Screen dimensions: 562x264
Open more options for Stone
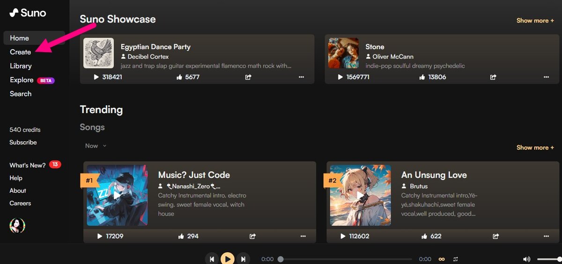point(546,77)
